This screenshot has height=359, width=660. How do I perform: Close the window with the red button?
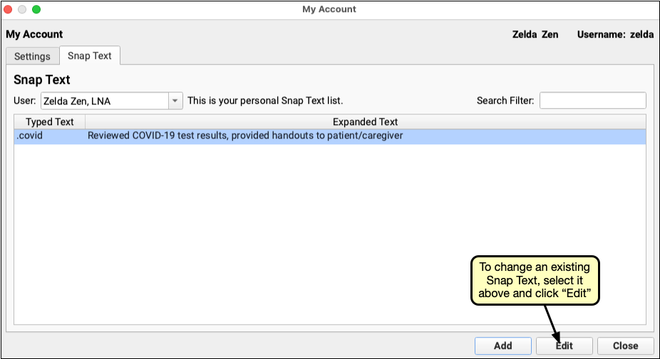click(10, 9)
